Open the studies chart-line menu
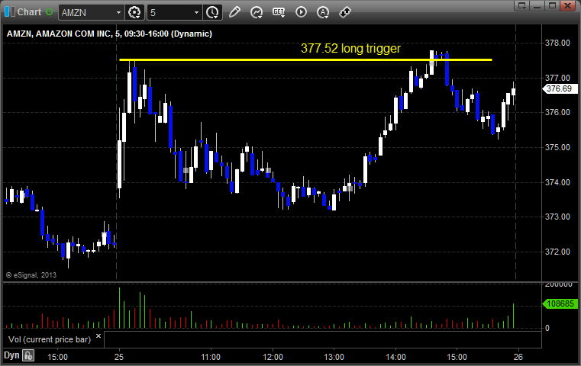The image size is (581, 366). [257, 12]
